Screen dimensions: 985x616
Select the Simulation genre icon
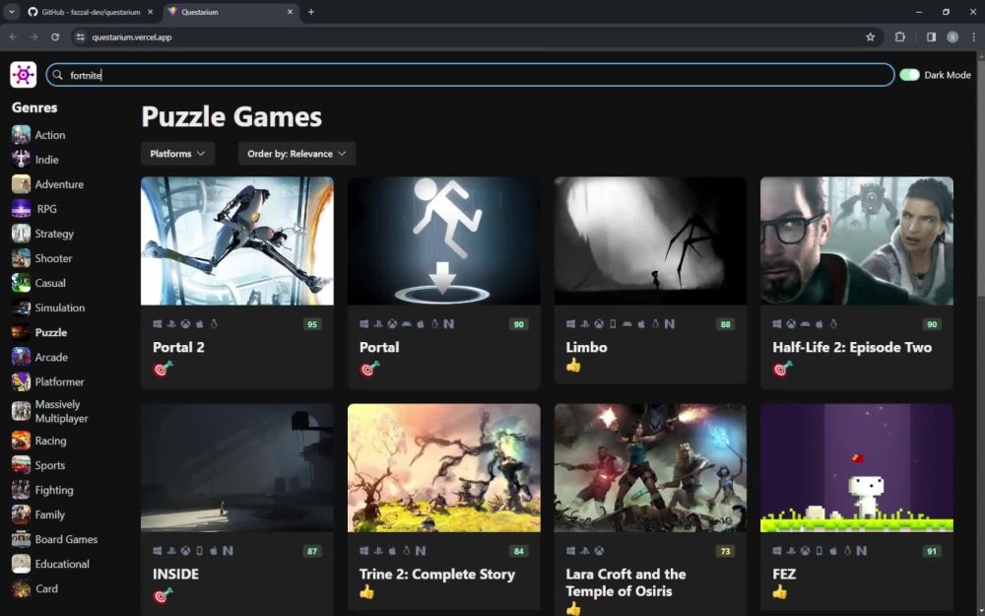21,308
